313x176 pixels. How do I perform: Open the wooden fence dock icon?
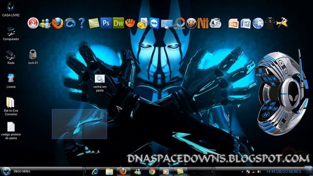(x=203, y=23)
